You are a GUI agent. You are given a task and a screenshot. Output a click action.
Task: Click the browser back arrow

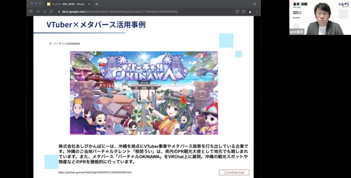click(x=38, y=12)
